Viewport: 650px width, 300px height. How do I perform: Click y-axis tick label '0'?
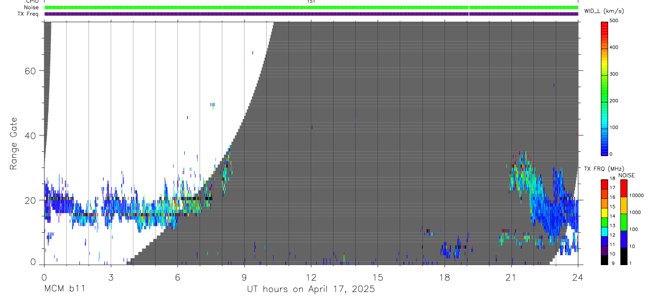(33, 262)
